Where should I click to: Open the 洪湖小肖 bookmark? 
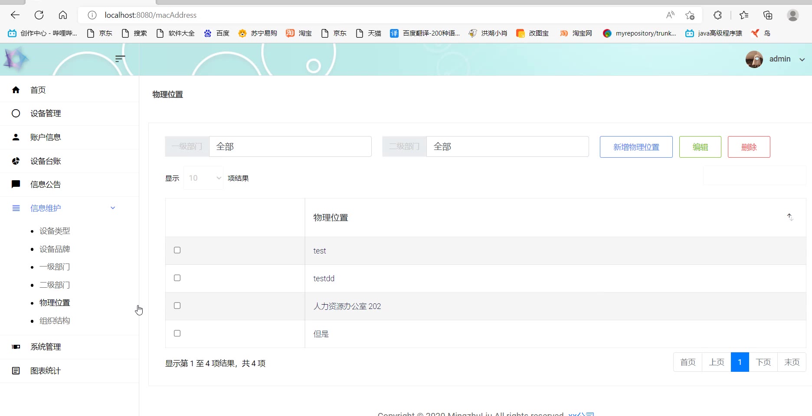point(488,33)
